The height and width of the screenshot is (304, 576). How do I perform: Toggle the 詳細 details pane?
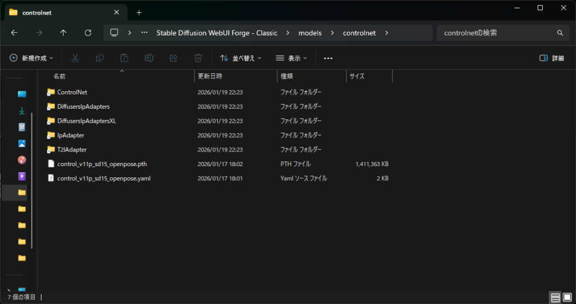(x=551, y=58)
